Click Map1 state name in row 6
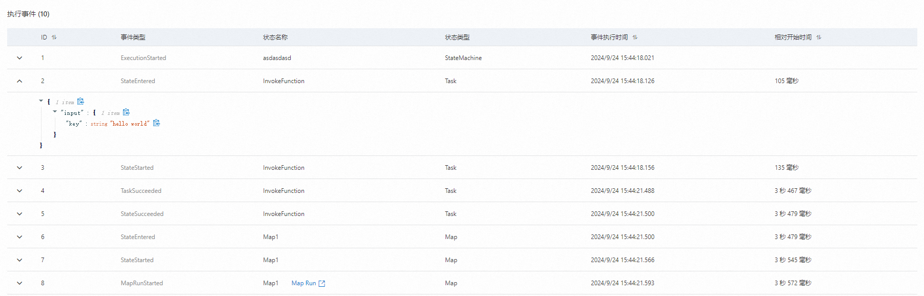This screenshot has height=296, width=924. [271, 237]
